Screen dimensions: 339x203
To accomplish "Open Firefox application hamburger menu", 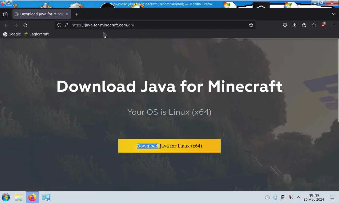I will [333, 25].
